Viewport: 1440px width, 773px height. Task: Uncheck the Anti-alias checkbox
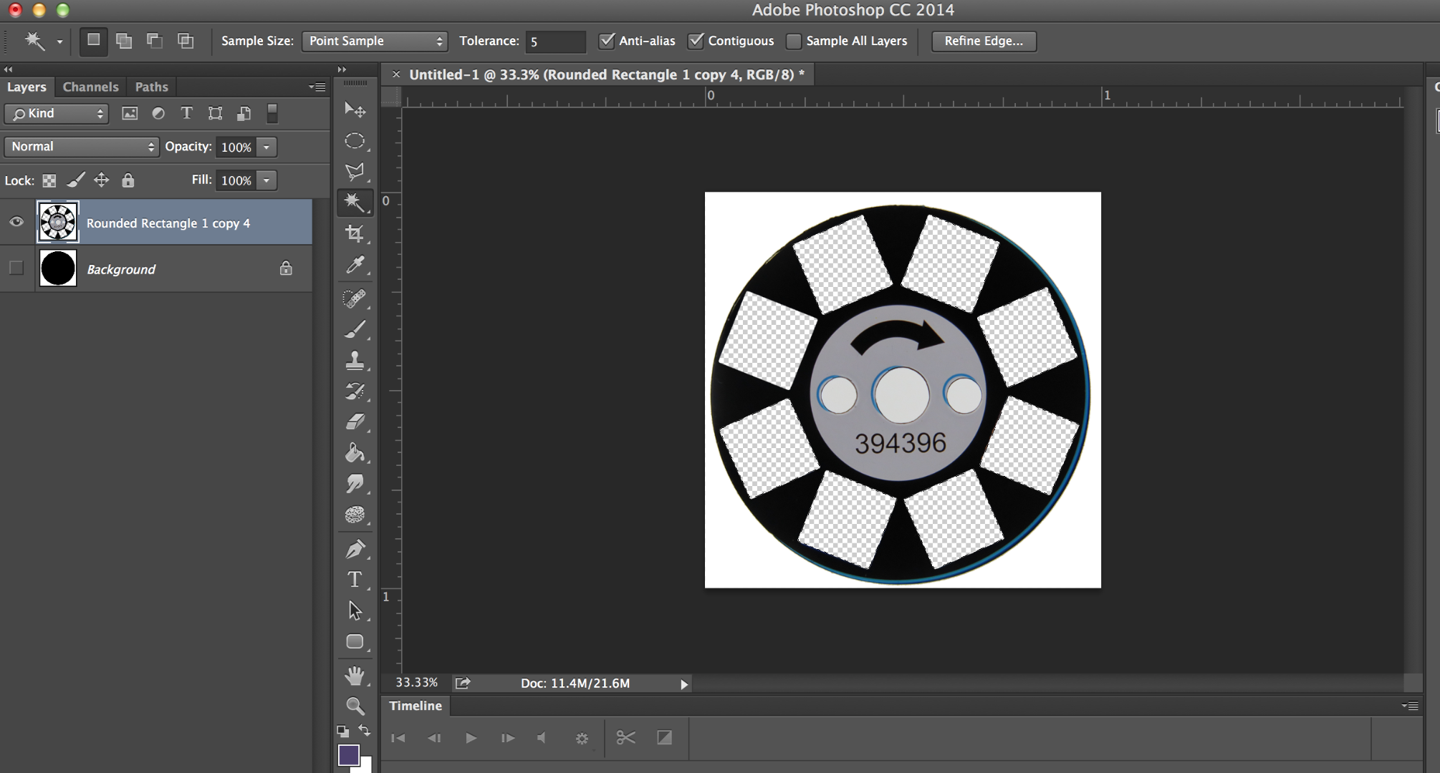(x=607, y=41)
